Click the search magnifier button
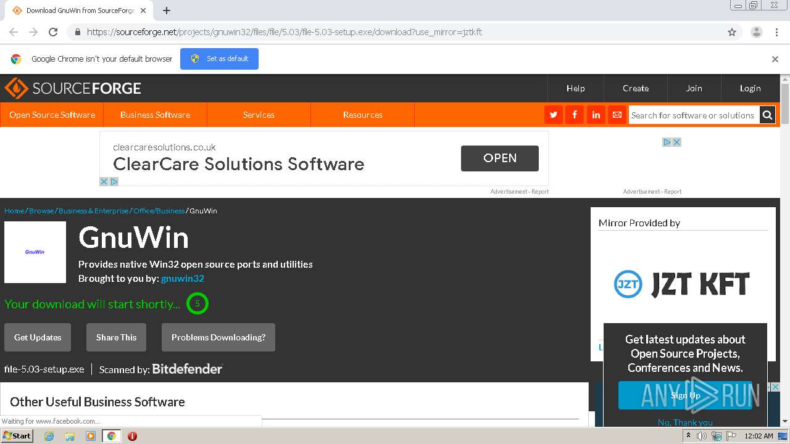This screenshot has width=790, height=444. [767, 115]
